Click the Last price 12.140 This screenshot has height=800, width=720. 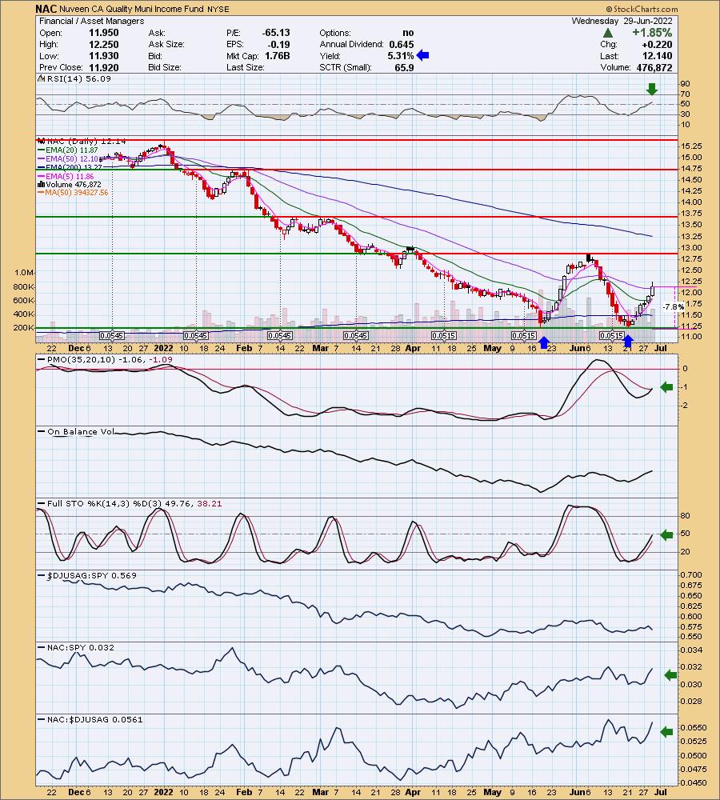pos(658,56)
